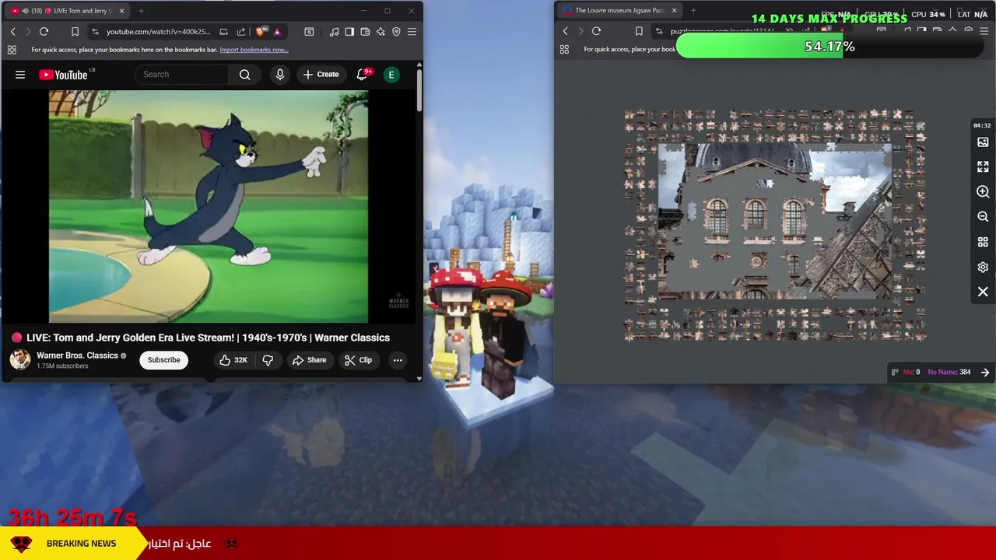Click the Clip button

[x=358, y=360]
